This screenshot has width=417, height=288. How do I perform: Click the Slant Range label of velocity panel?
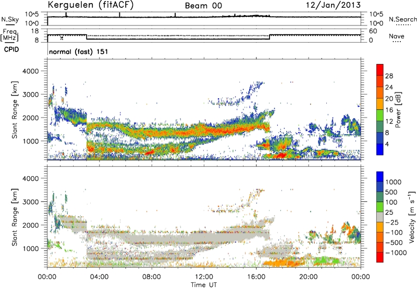tap(15, 217)
